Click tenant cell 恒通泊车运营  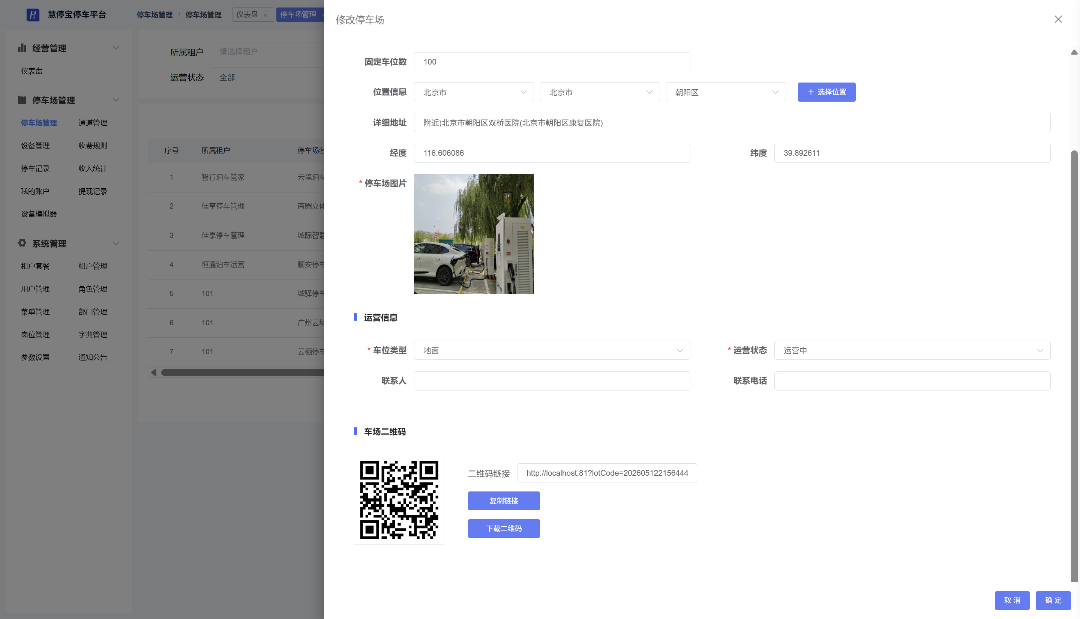[x=223, y=264]
